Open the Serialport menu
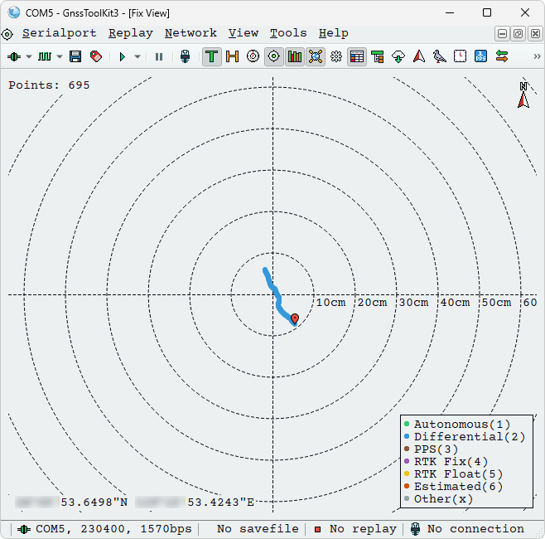The width and height of the screenshot is (545, 539). point(60,33)
